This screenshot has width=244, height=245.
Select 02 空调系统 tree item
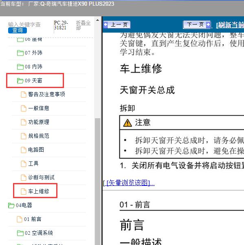click(39, 233)
